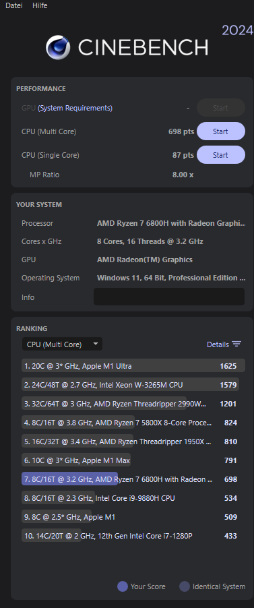Open the System Requirements link

click(x=75, y=108)
